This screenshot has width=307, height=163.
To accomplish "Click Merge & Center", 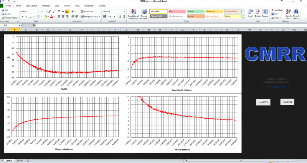I will pyautogui.click(x=89, y=16).
